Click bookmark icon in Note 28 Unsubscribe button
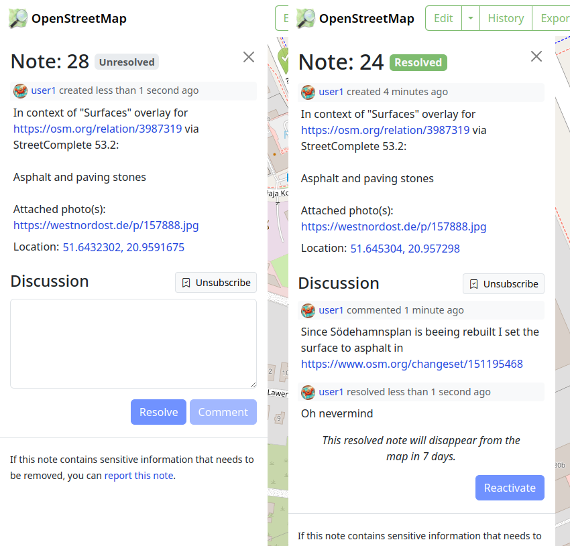570x546 pixels. click(186, 283)
